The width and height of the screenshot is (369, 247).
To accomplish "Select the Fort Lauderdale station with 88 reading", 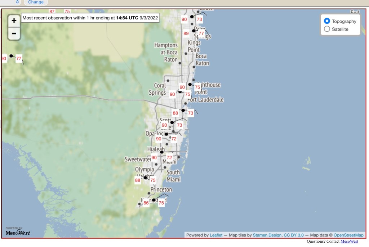I will [183, 110].
